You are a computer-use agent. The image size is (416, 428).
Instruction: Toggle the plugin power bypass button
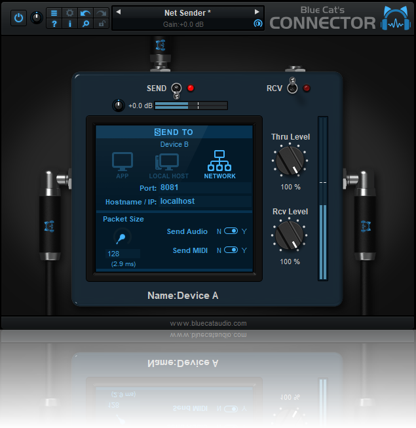[x=18, y=18]
